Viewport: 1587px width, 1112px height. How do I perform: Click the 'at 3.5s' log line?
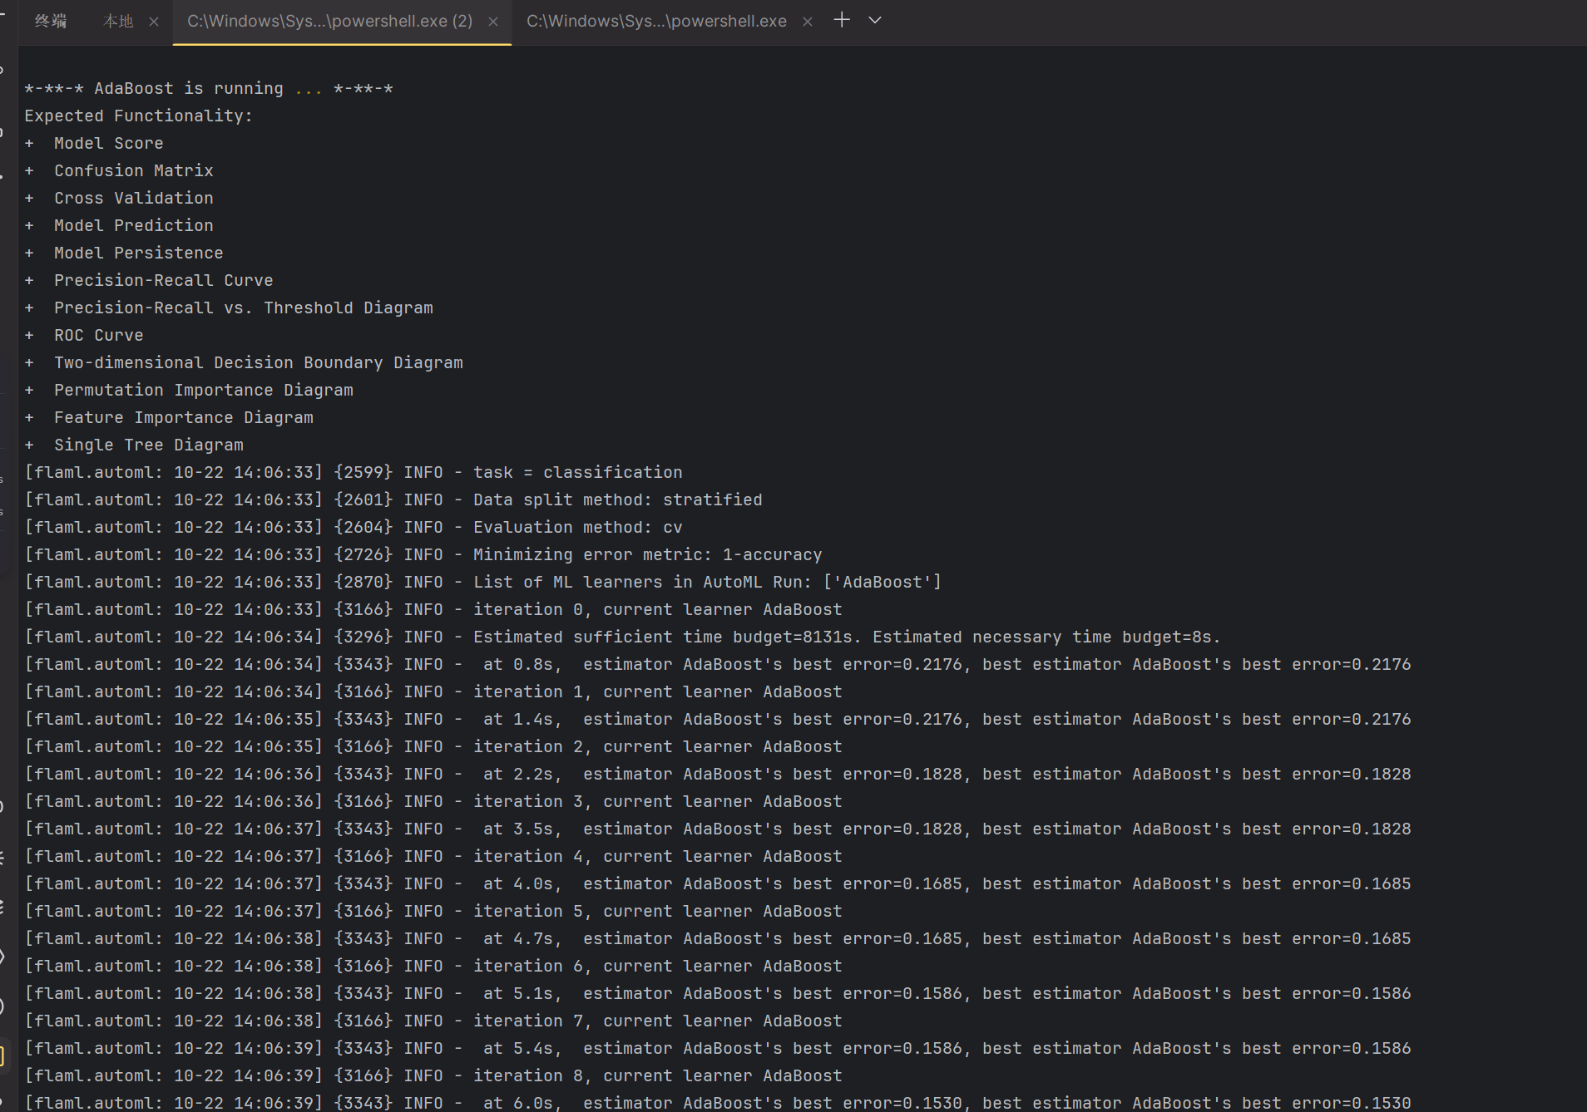(x=718, y=829)
